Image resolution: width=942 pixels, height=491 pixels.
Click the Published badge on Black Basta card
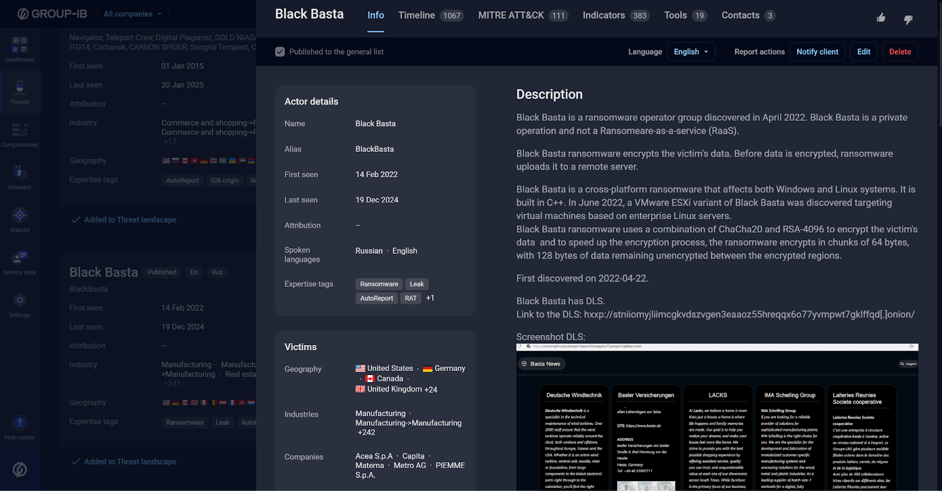[162, 272]
